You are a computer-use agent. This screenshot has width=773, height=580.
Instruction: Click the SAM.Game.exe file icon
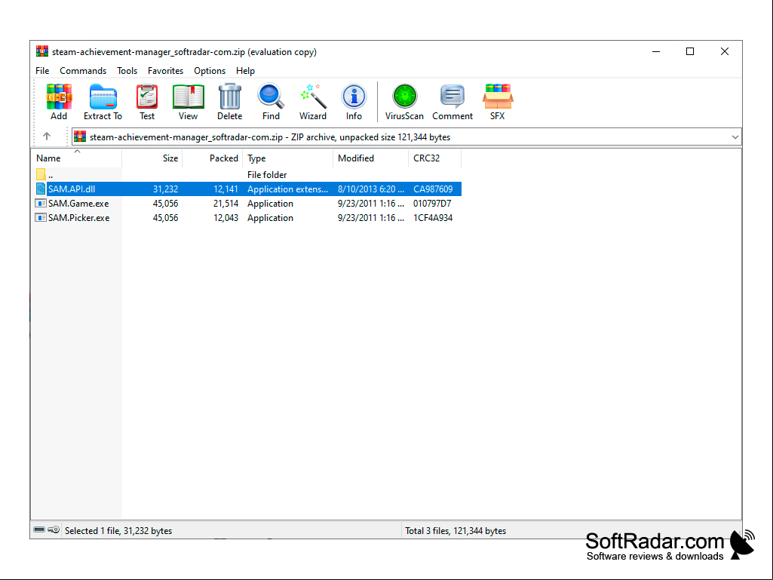(41, 203)
